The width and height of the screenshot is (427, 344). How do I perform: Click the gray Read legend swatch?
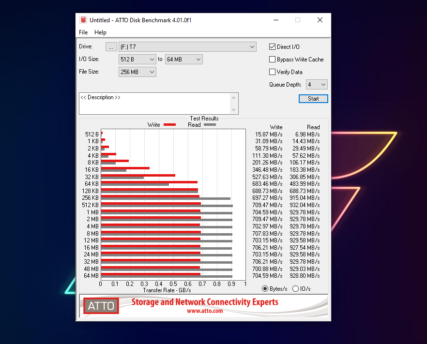click(x=210, y=125)
